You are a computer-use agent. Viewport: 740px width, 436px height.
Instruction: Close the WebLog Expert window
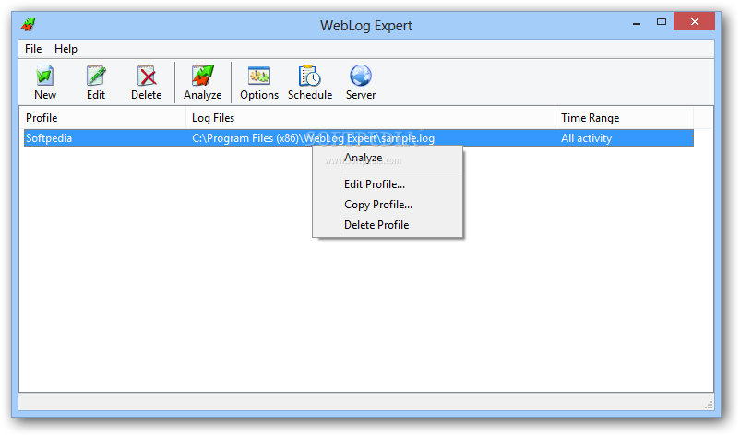click(694, 22)
